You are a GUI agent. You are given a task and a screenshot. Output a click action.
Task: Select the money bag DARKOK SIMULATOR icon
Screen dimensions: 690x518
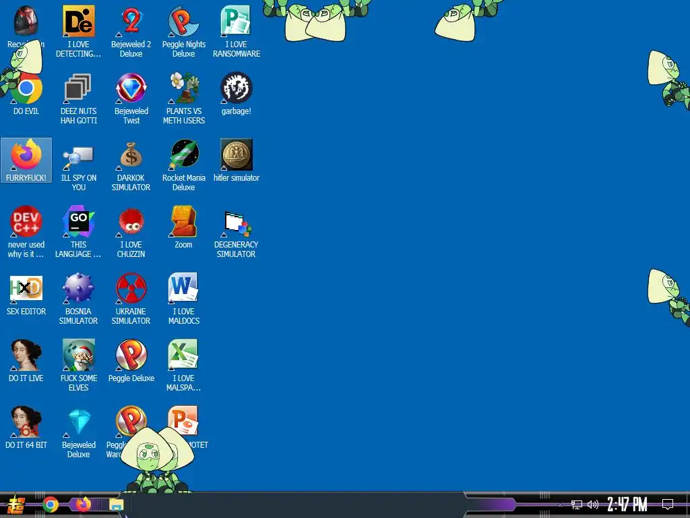point(131,154)
